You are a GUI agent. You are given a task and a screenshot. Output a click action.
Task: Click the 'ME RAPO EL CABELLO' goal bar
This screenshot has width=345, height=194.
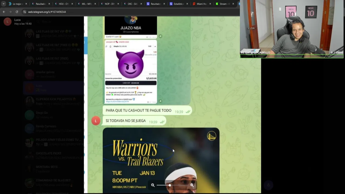(x=292, y=53)
